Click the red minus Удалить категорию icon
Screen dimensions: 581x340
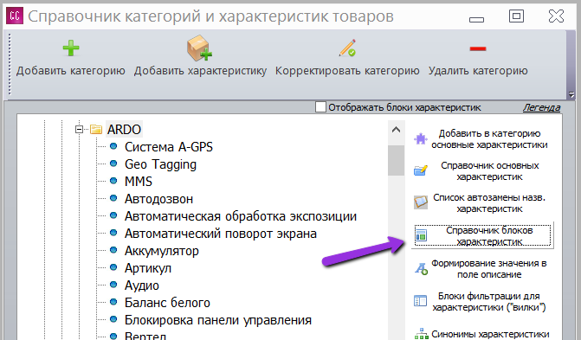478,48
